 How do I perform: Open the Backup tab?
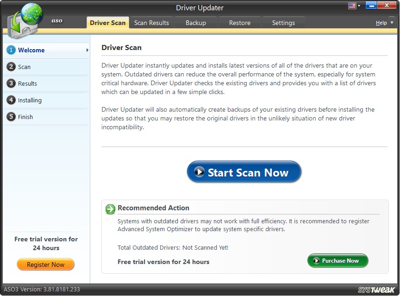point(195,22)
